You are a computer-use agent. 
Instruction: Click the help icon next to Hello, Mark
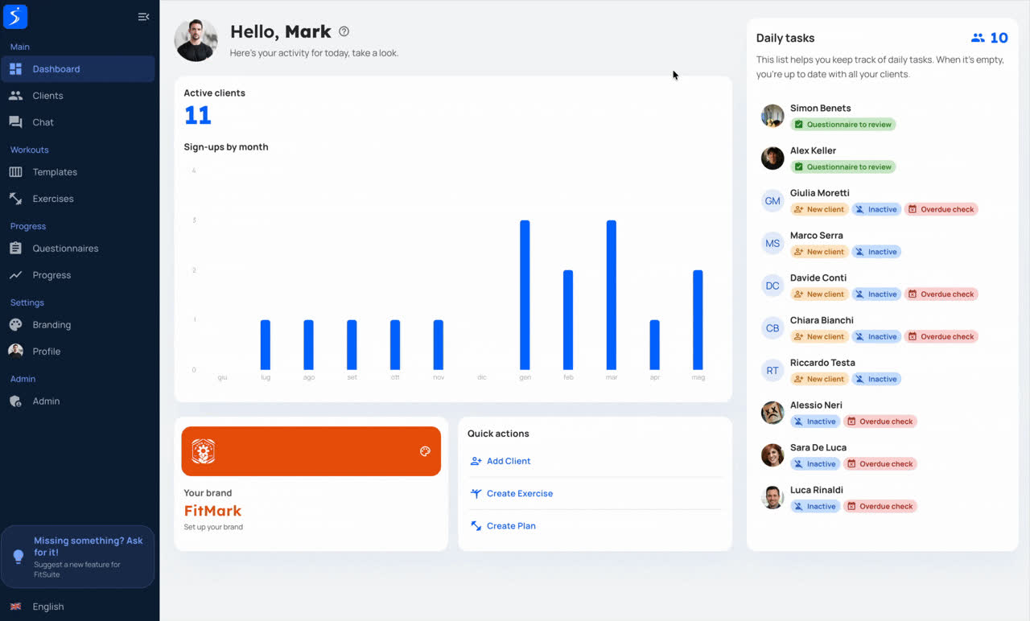pos(344,31)
